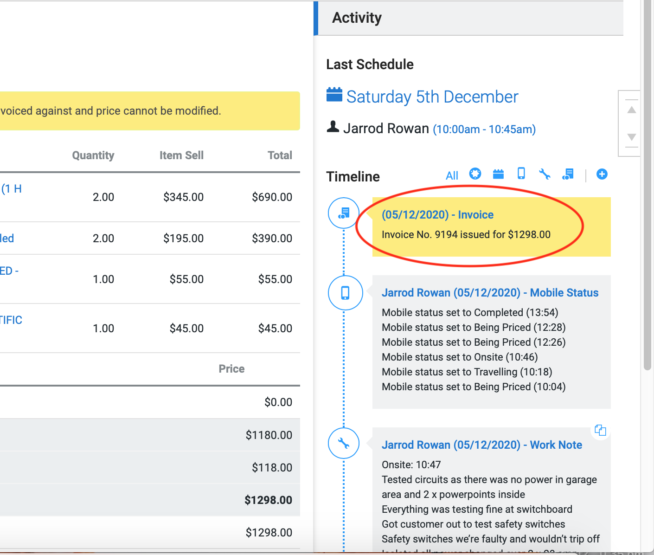Click the vertical page scrollbar
Image resolution: width=654 pixels, height=555 pixels.
coord(648,186)
